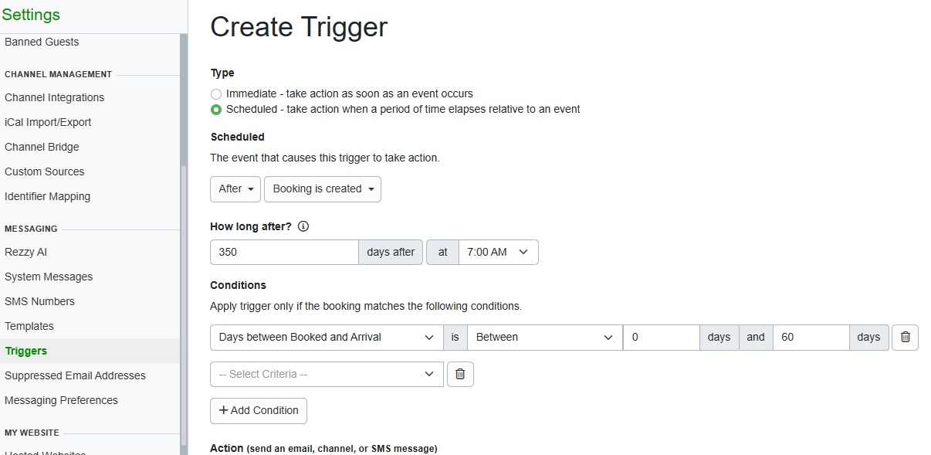The width and height of the screenshot is (931, 455).
Task: Click the info icon beside How long after
Action: pyautogui.click(x=303, y=227)
